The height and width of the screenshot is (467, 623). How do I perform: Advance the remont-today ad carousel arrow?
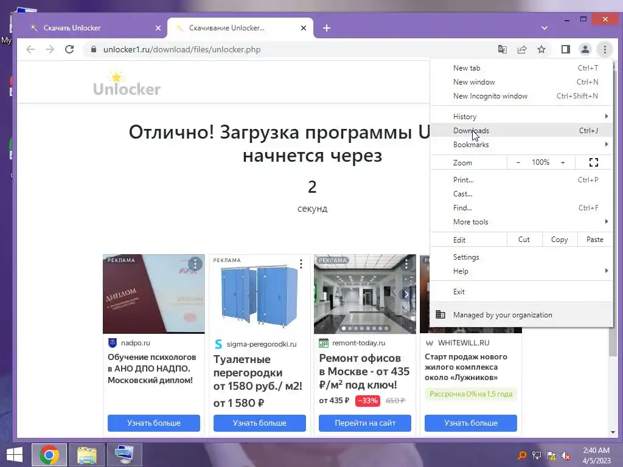[x=406, y=294]
